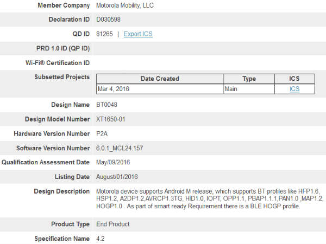Screen dimensions: 326x244
Task: Click the Main type cell
Action: tap(231, 89)
